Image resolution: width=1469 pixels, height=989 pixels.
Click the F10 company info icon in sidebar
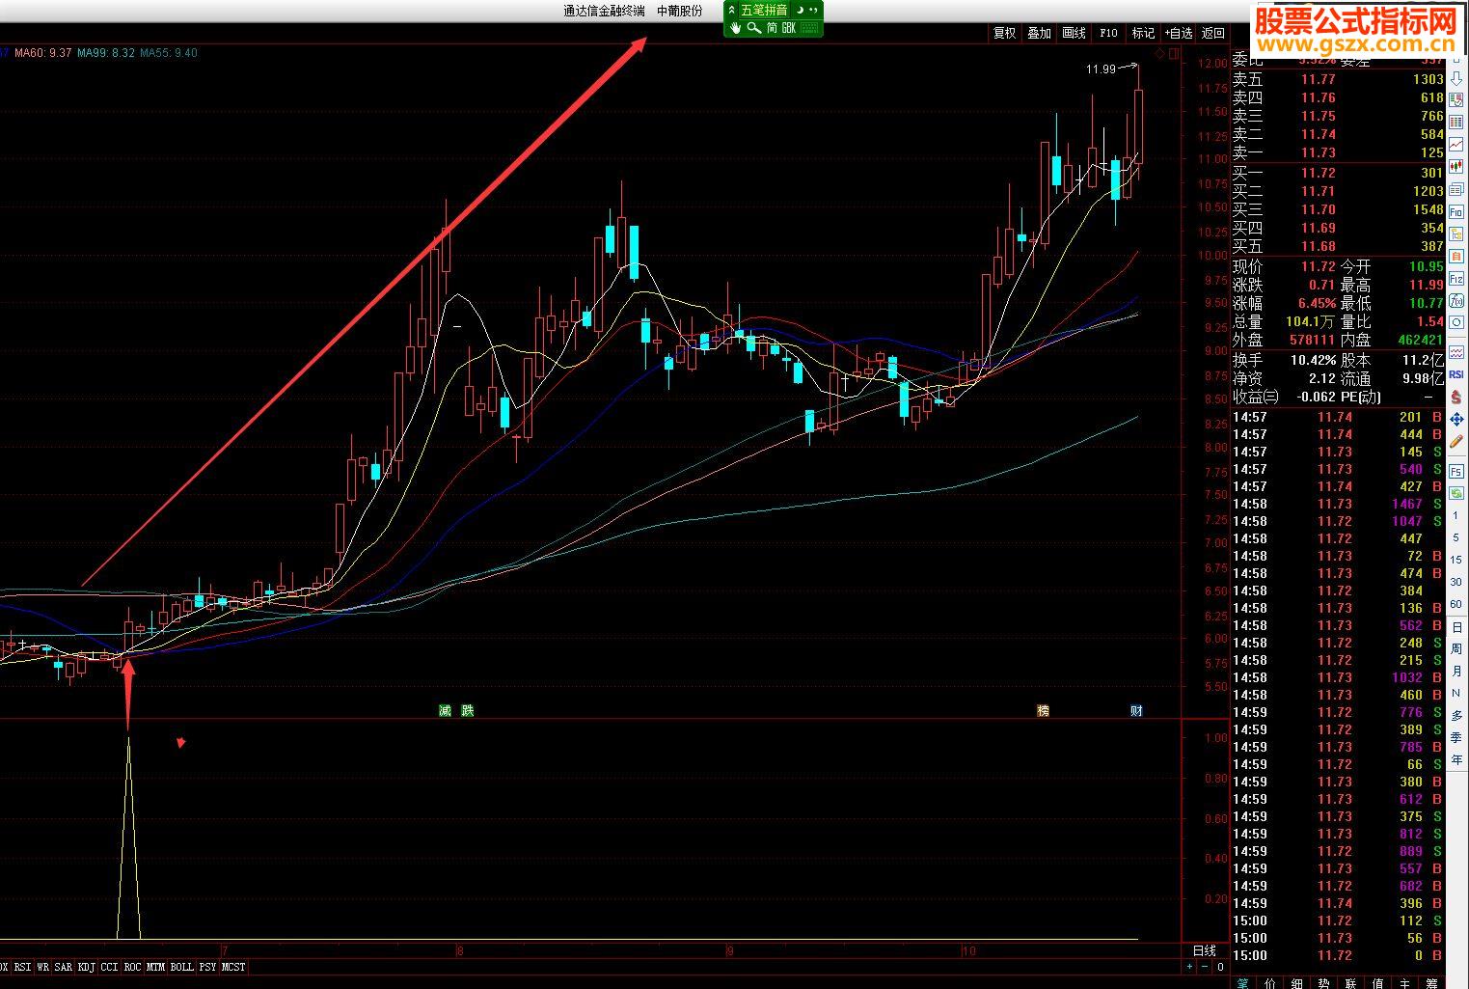click(1456, 212)
